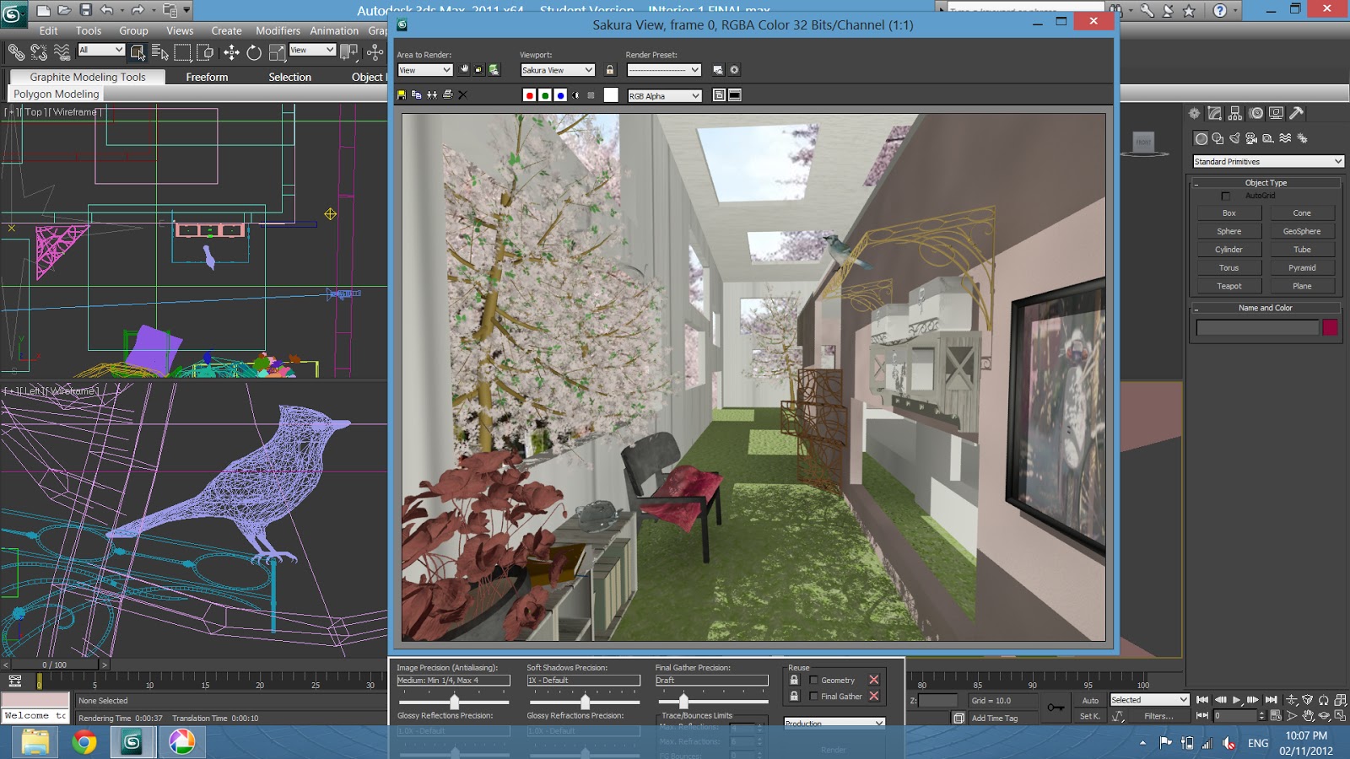This screenshot has height=759, width=1350.
Task: Toggle the red channel display
Action: coord(529,95)
